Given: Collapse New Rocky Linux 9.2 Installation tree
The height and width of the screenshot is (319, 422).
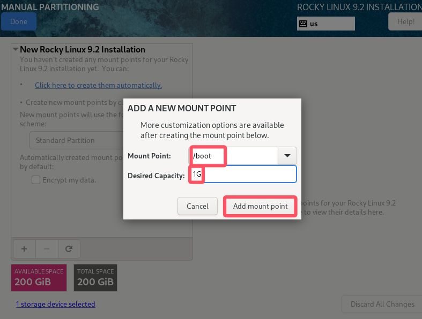Looking at the screenshot, I should tap(16, 49).
